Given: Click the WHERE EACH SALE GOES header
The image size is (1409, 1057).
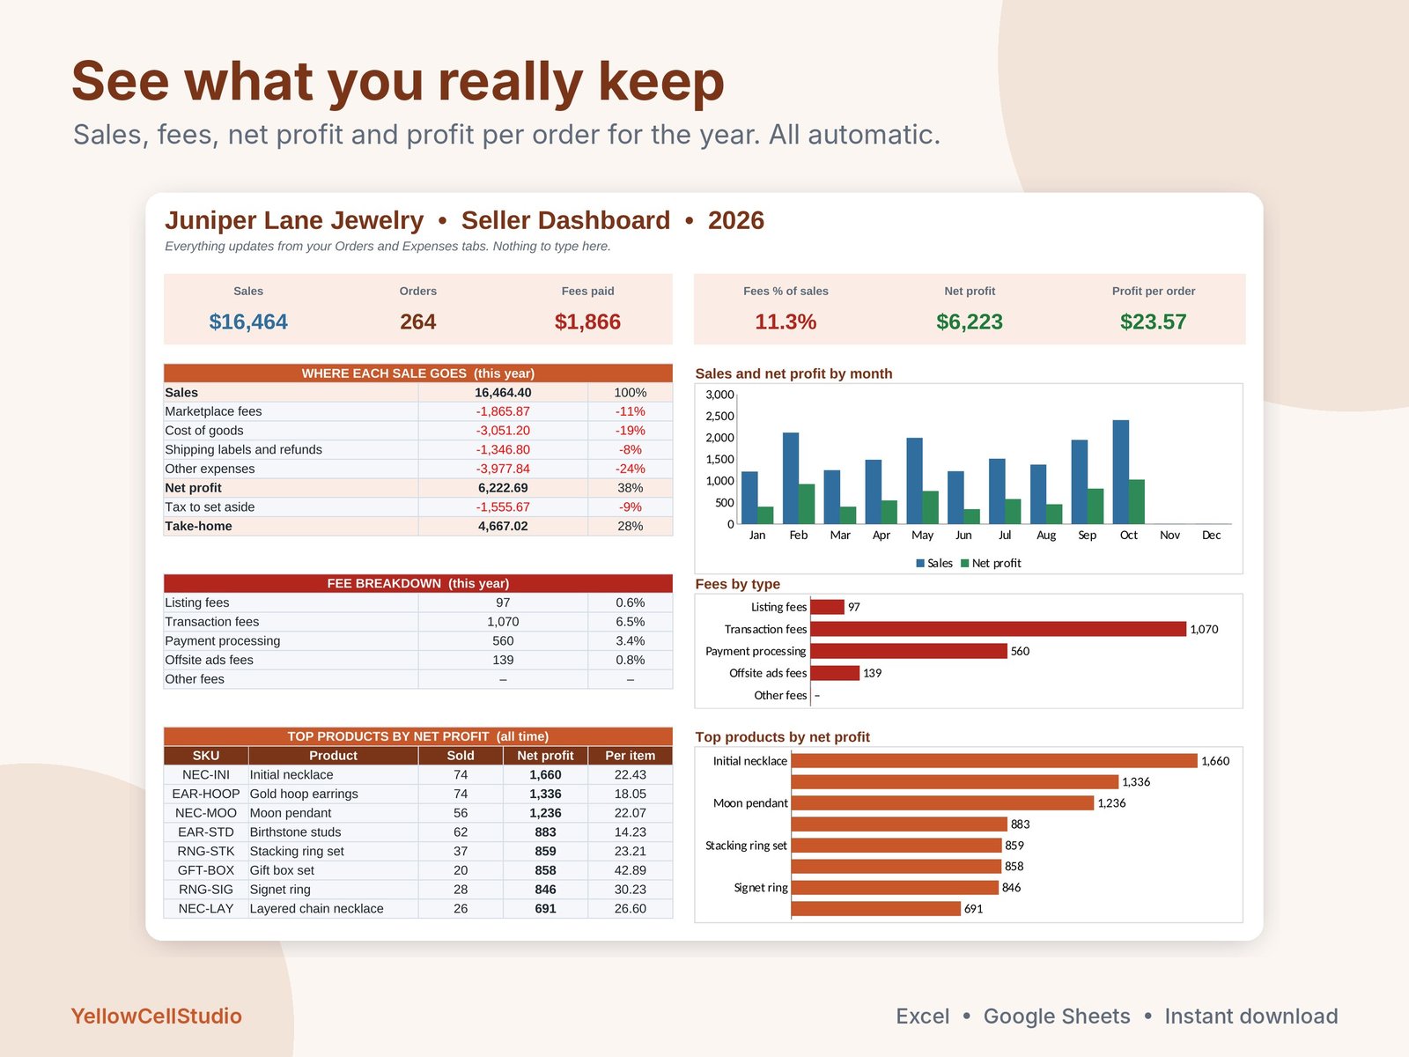Looking at the screenshot, I should [418, 373].
